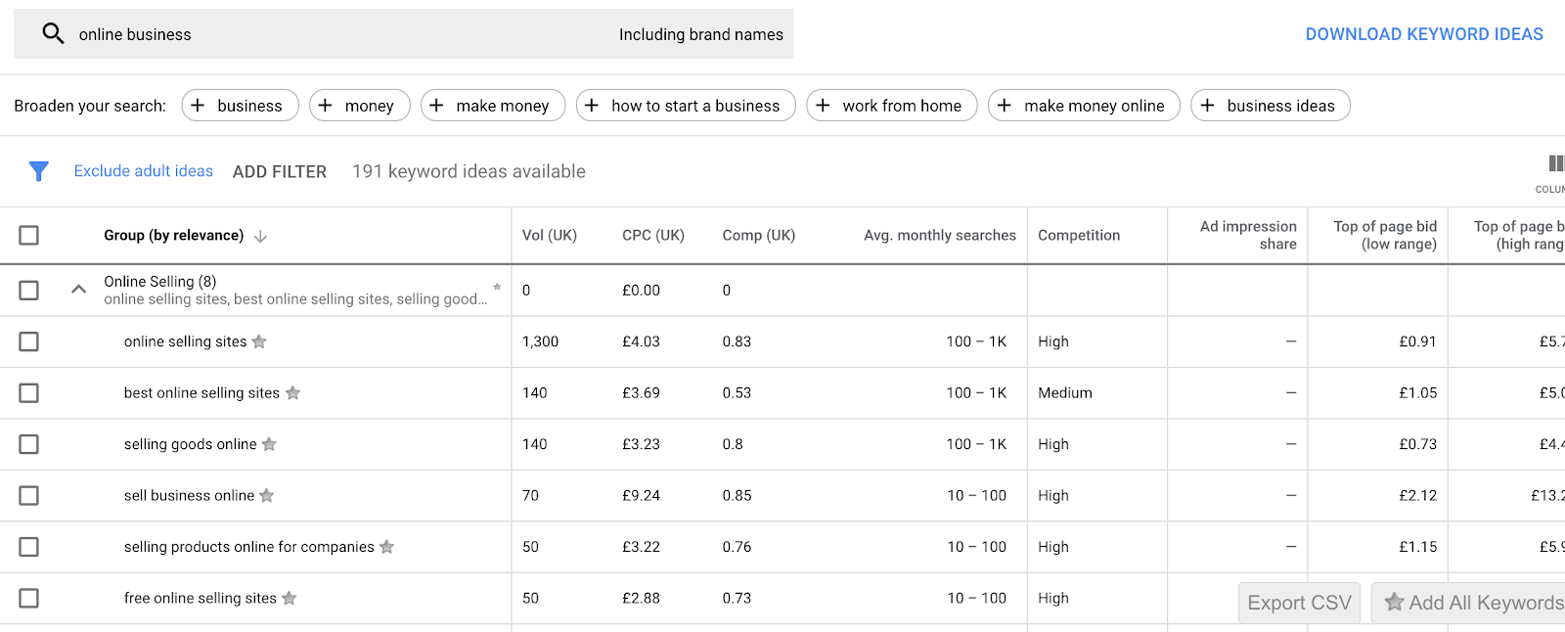Click the blue filter funnel icon
The image size is (1565, 632).
pos(39,171)
